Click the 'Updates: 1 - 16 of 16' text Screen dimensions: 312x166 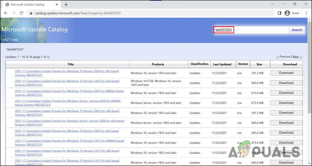[27, 57]
